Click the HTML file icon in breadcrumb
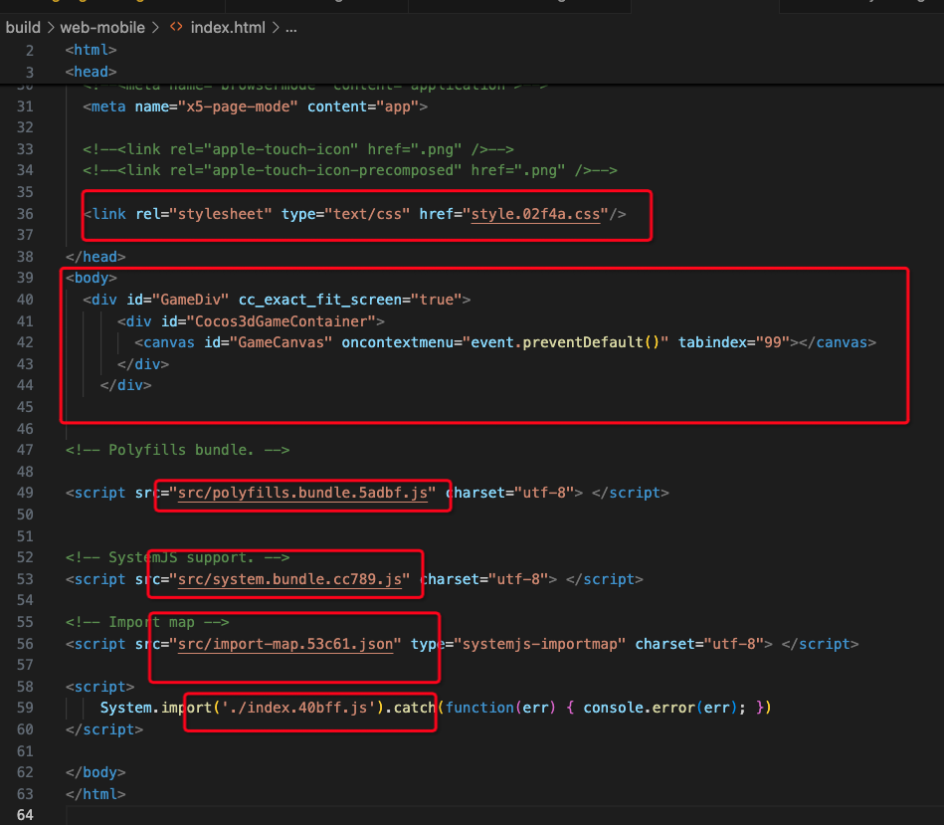Viewport: 944px width, 825px height. tap(175, 28)
